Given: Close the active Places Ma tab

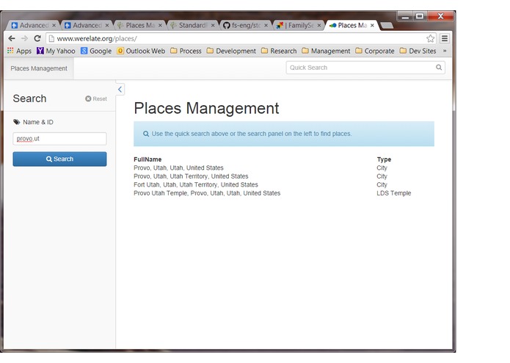Looking at the screenshot, I should pos(372,25).
